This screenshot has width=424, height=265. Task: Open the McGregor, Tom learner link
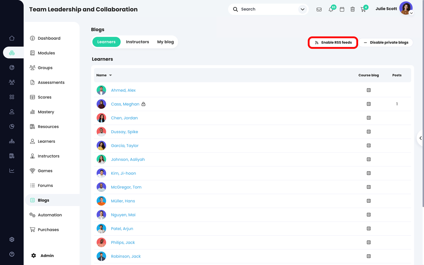pyautogui.click(x=126, y=187)
